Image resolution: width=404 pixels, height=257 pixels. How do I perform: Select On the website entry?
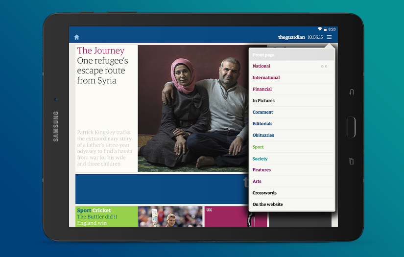click(292, 205)
